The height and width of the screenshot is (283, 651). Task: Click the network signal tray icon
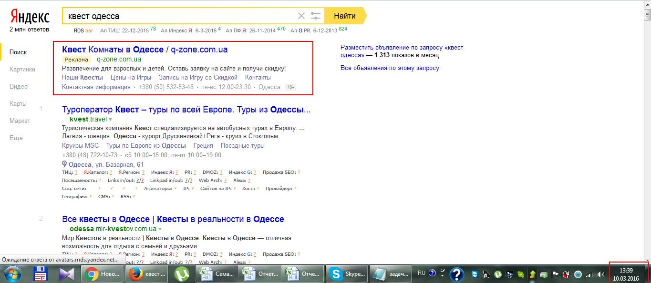(x=589, y=274)
